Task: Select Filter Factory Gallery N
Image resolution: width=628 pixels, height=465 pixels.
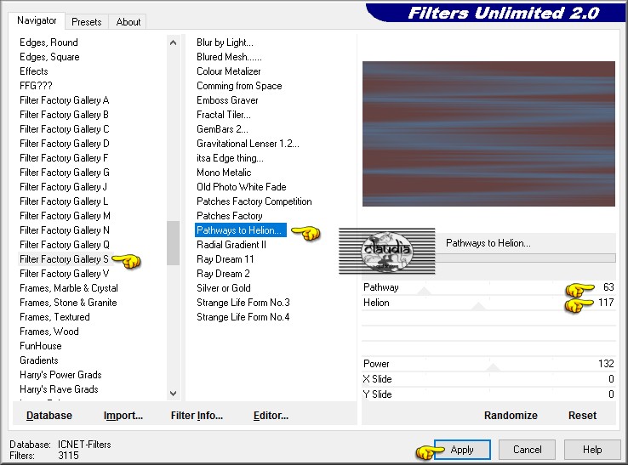Action: tap(65, 230)
